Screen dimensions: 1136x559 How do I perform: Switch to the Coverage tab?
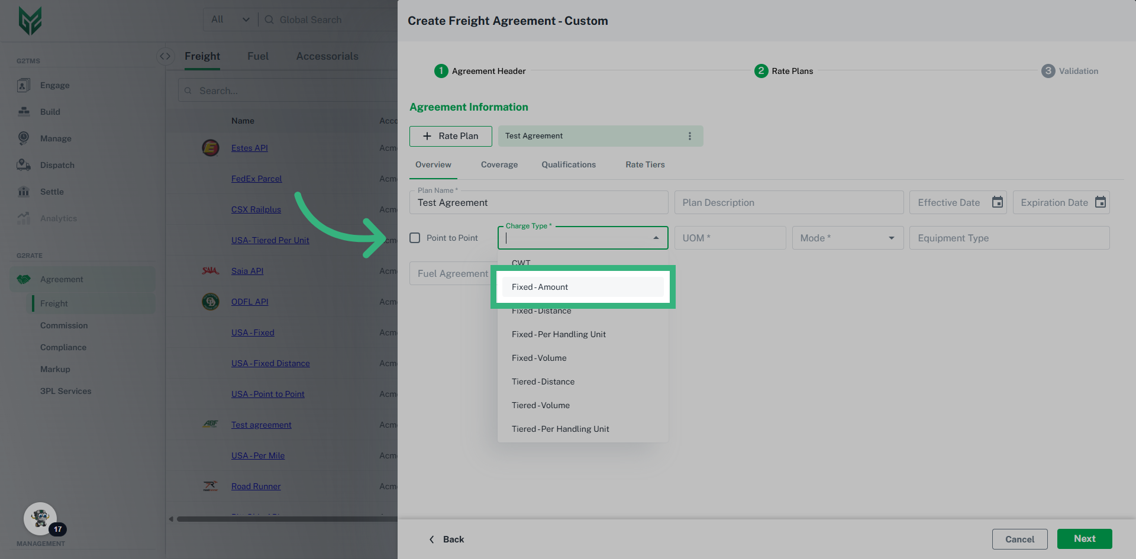[499, 164]
